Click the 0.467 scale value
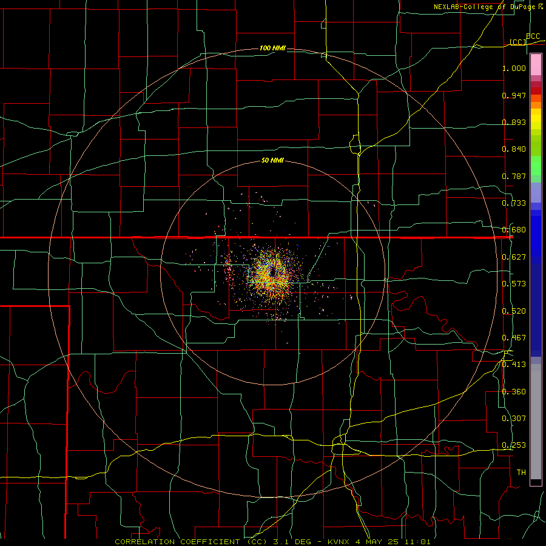 tap(514, 338)
